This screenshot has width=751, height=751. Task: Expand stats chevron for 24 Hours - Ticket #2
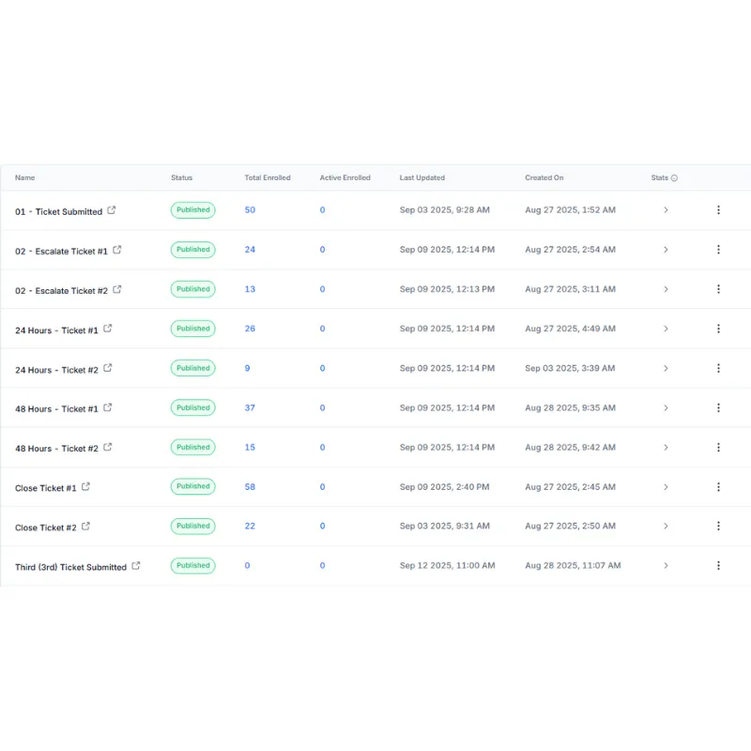(666, 368)
